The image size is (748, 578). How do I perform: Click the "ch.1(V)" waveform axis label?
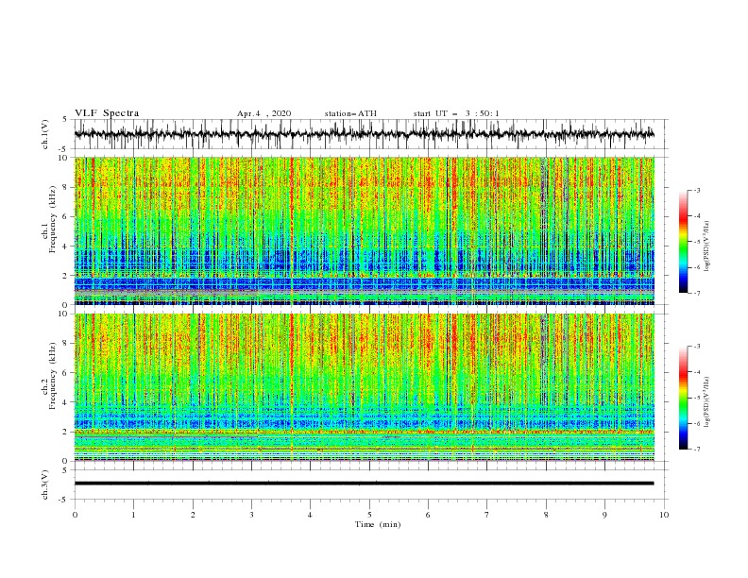tap(45, 134)
